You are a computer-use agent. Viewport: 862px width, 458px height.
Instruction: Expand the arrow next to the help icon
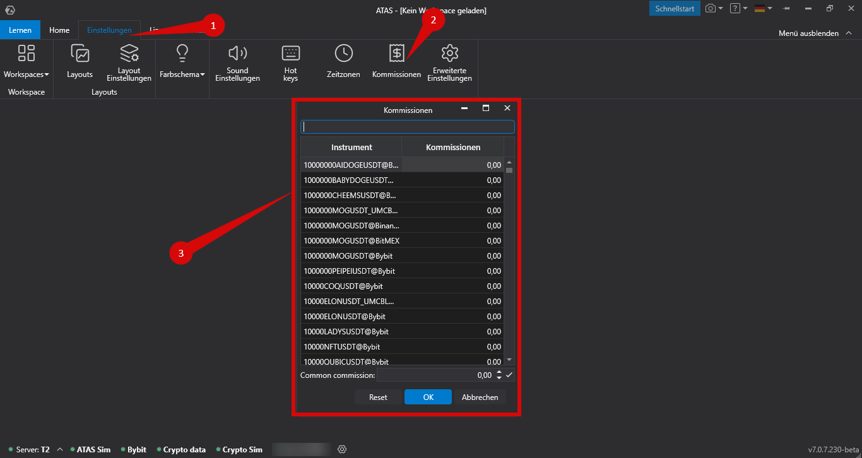745,8
